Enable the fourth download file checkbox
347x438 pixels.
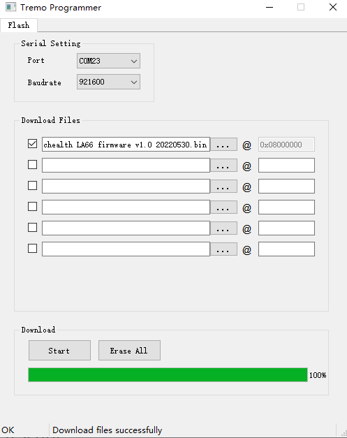pos(32,207)
